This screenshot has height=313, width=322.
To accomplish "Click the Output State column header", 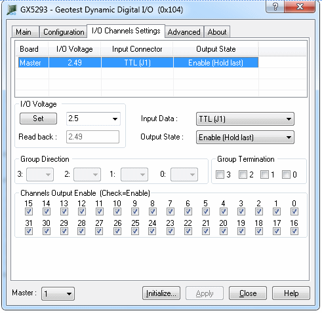I will (216, 49).
